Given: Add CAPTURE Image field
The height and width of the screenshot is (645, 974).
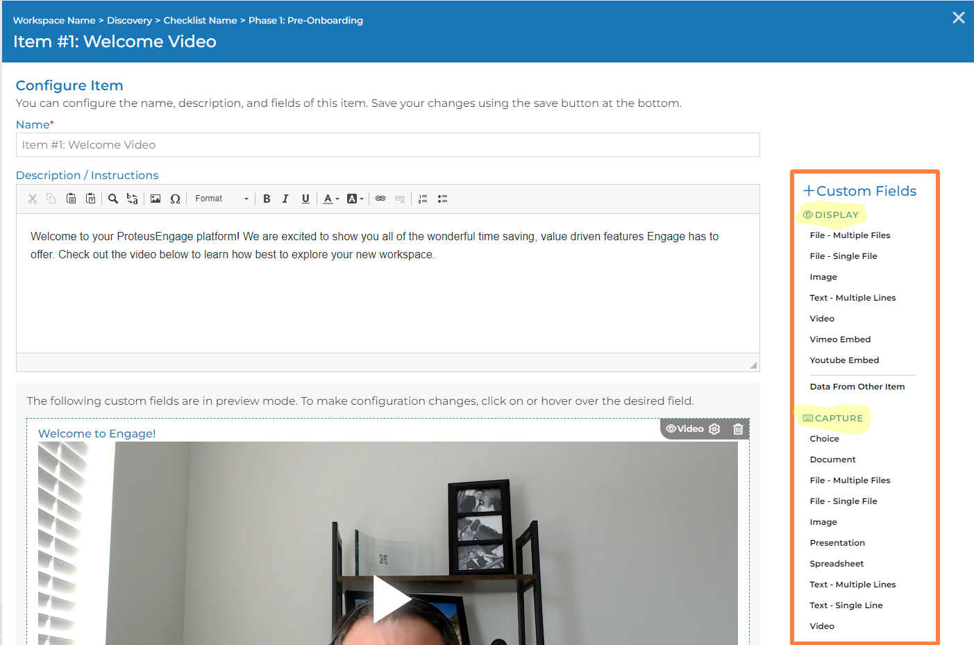Looking at the screenshot, I should point(823,522).
